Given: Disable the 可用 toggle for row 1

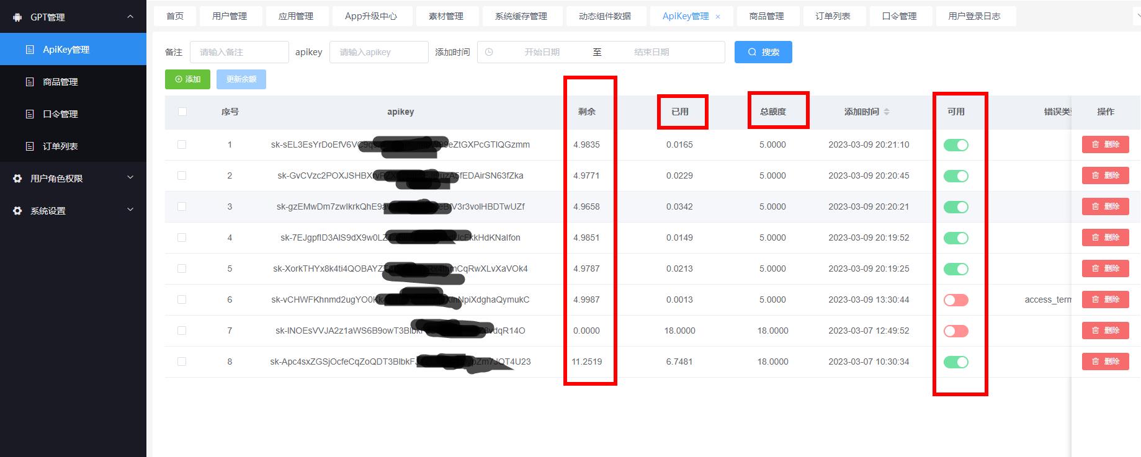Looking at the screenshot, I should [955, 145].
